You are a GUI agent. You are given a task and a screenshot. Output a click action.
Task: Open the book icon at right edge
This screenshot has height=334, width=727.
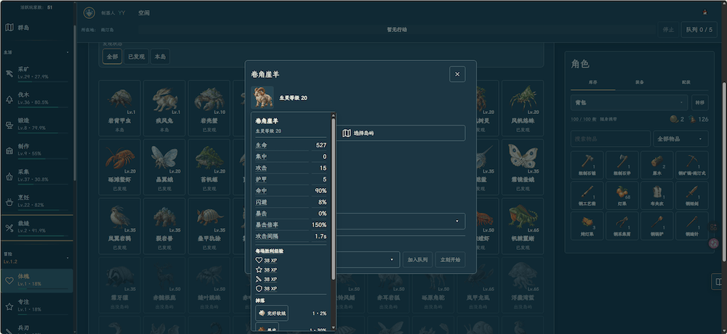(719, 281)
